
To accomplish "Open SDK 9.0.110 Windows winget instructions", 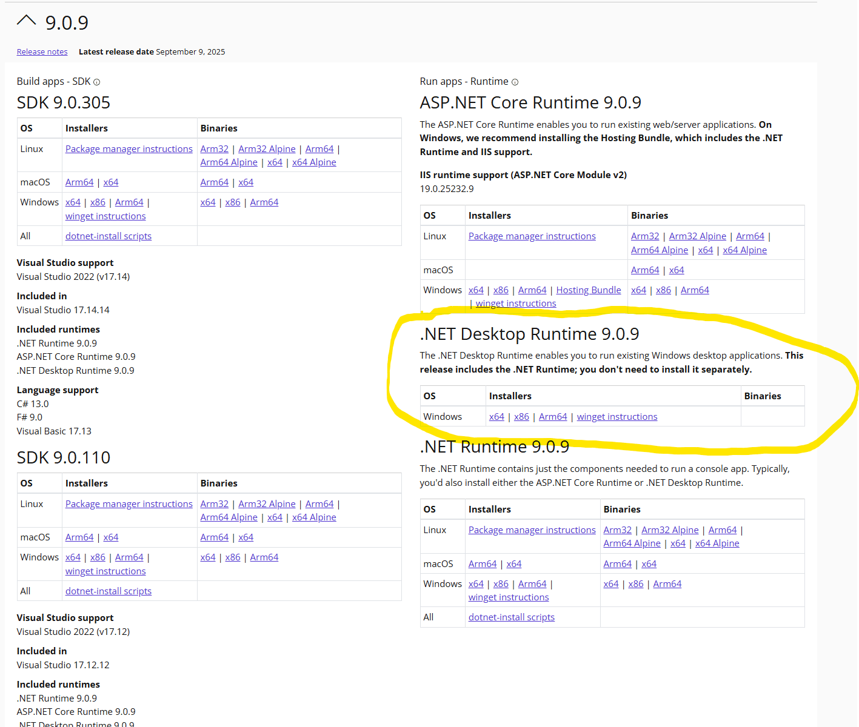I will (x=105, y=571).
